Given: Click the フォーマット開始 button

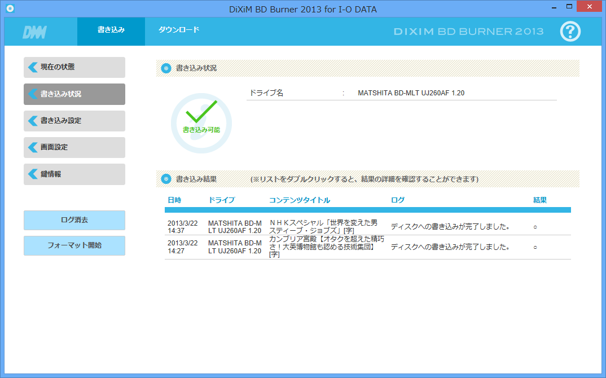Looking at the screenshot, I should tap(74, 245).
